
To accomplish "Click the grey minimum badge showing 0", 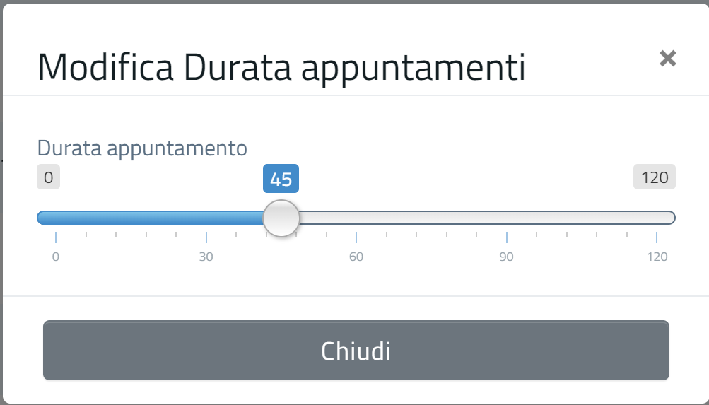I will coord(48,177).
